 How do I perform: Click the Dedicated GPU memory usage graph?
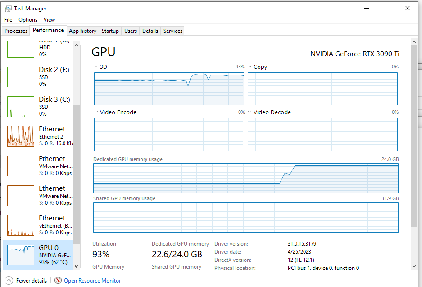click(245, 179)
